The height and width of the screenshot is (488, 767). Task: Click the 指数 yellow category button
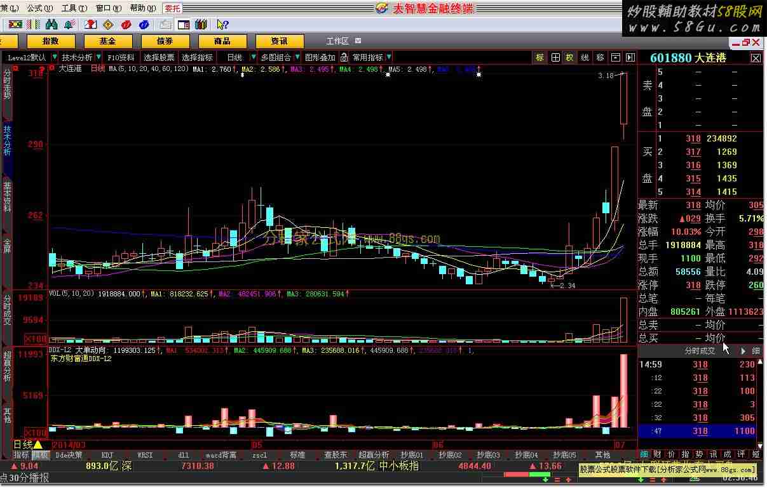51,41
